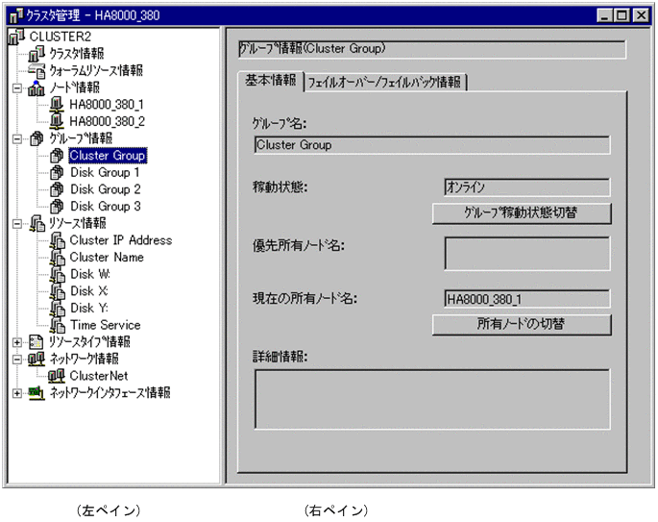The image size is (658, 522).
Task: Select the クラスタ情報 tree label
Action: (77, 54)
